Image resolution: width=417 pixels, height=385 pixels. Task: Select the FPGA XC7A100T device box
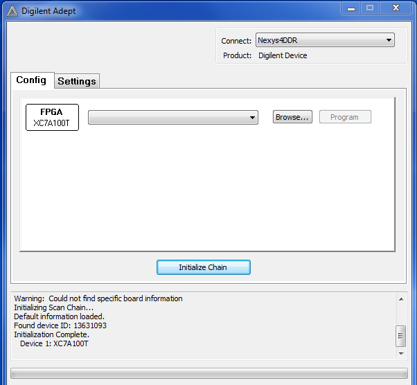(x=52, y=118)
